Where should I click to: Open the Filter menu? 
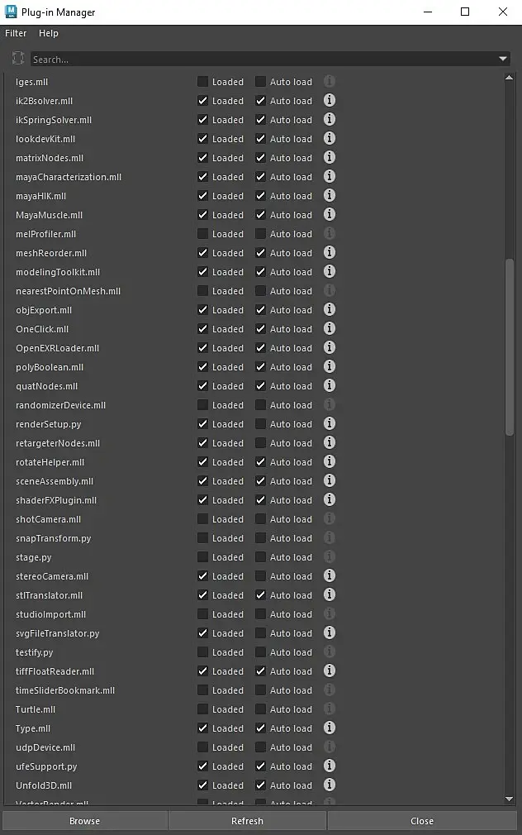pyautogui.click(x=16, y=33)
